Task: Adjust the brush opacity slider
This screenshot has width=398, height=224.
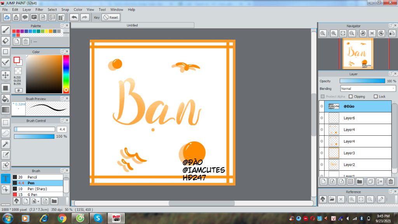Action: [x=34, y=136]
